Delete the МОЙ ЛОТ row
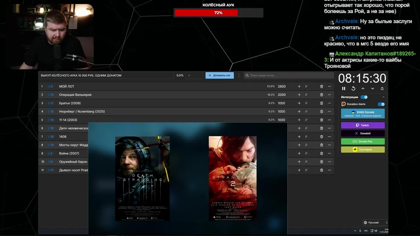The width and height of the screenshot is (420, 236). coord(322,87)
